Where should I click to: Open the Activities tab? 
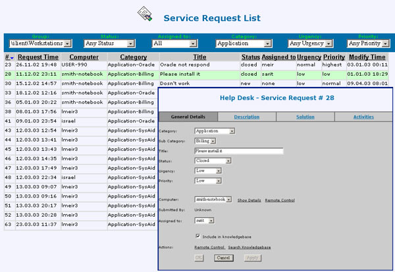[x=363, y=117]
